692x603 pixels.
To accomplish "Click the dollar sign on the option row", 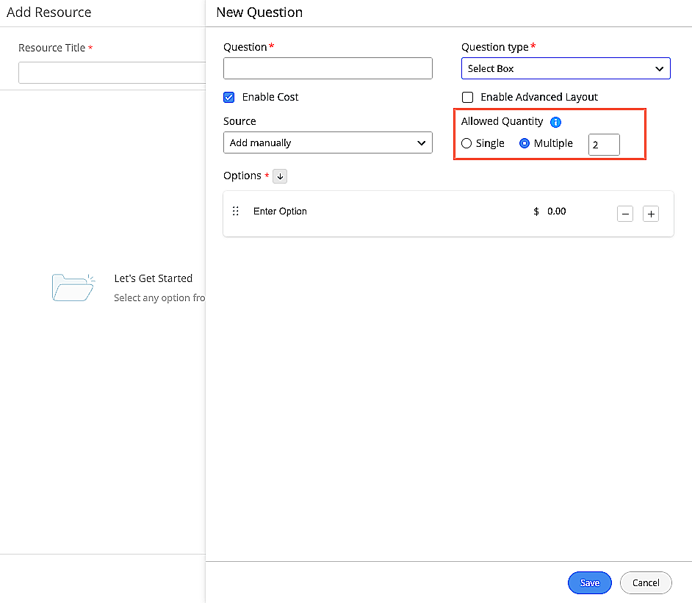I will coord(534,211).
